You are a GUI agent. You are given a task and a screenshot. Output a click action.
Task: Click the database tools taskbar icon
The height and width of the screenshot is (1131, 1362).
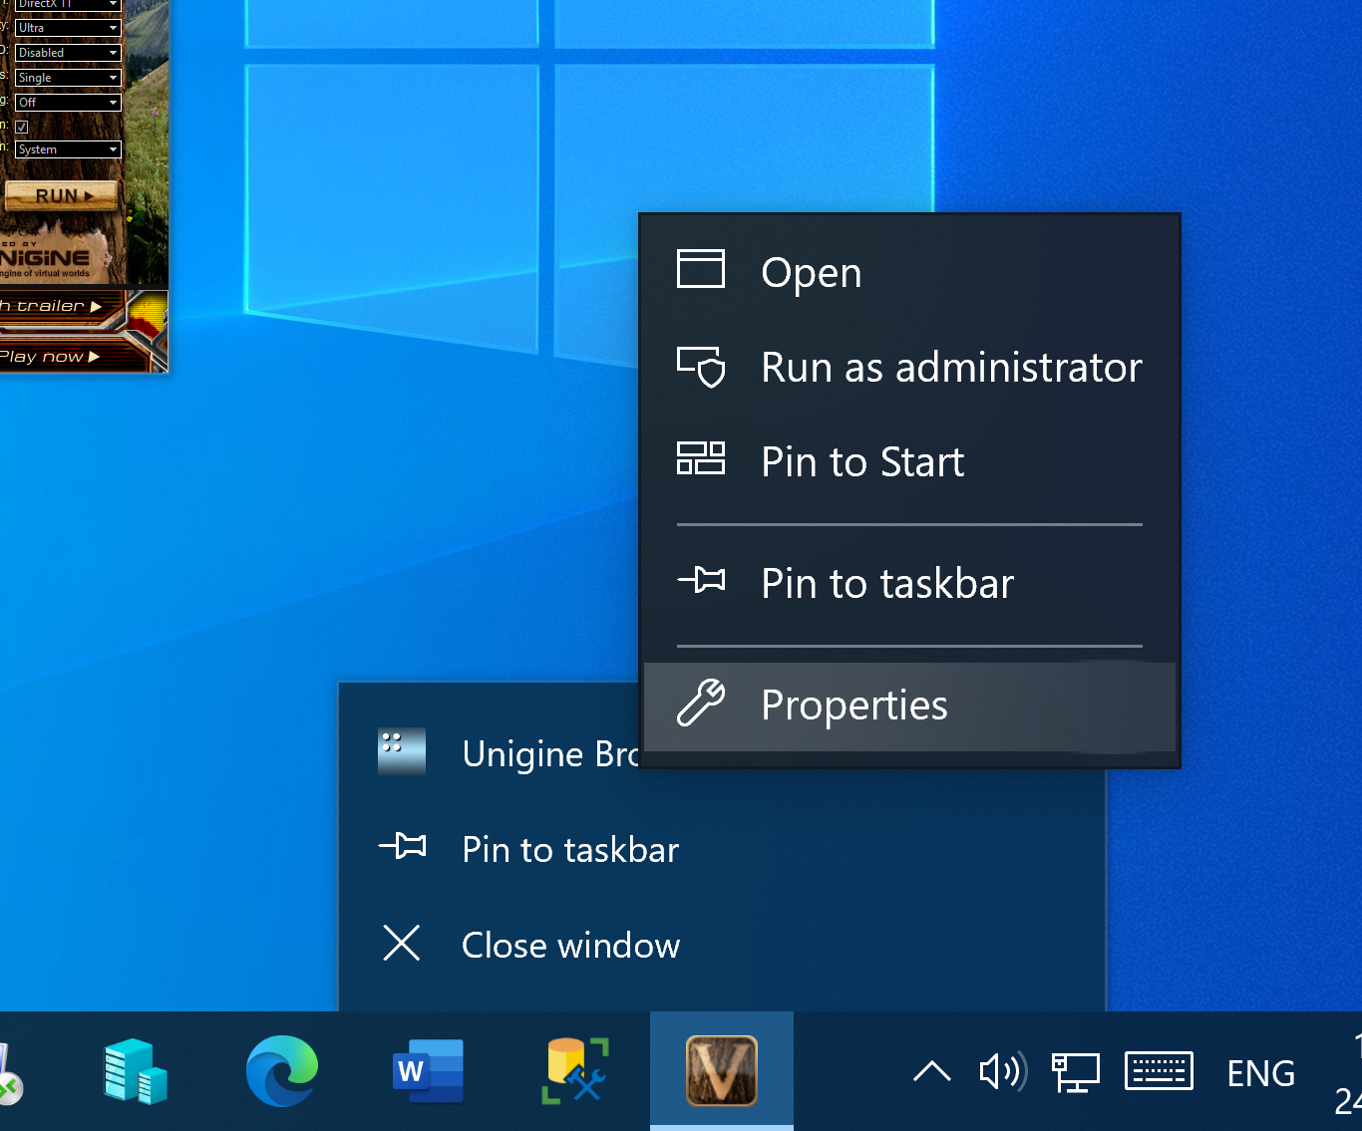(574, 1071)
